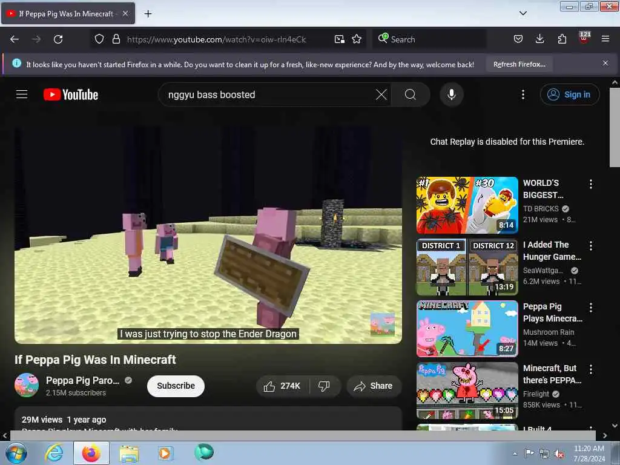
Task: Open Minecraft But there's PEPPA thumbnail
Action: pos(467,391)
